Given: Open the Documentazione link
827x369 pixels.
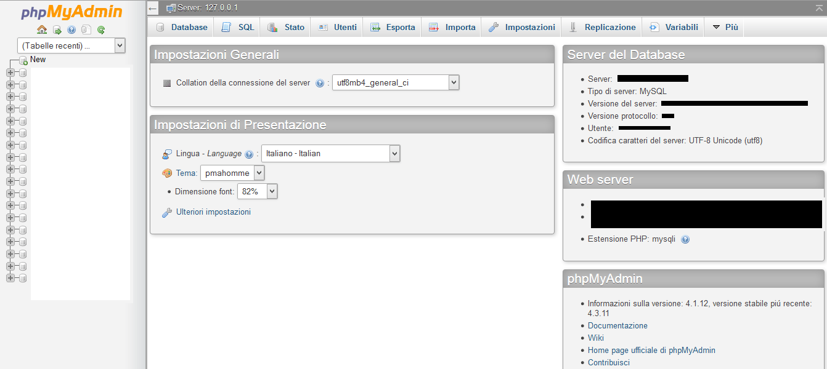Looking at the screenshot, I should tap(617, 326).
